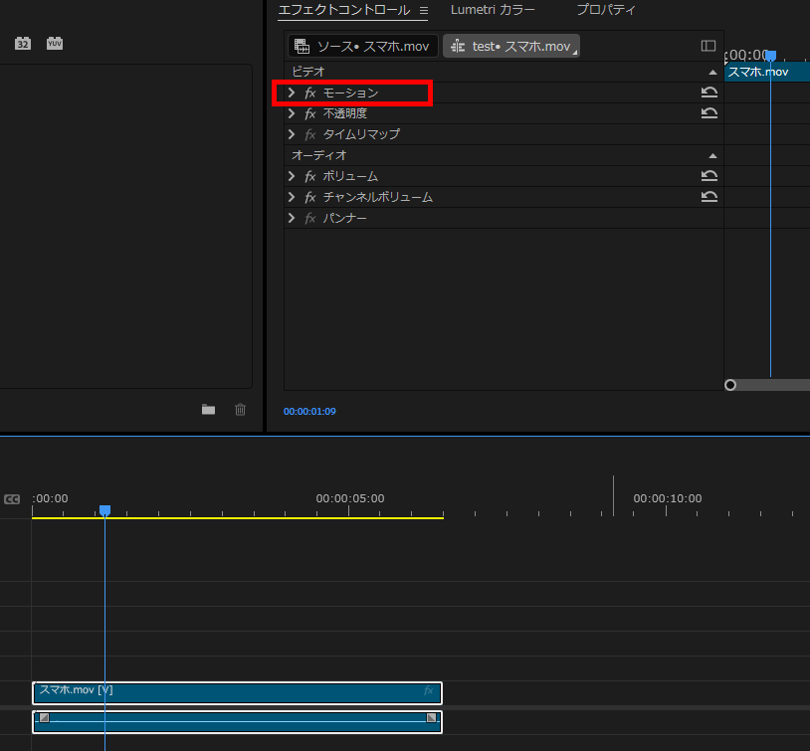Expand the 不透明度 effect properties
This screenshot has height=751, width=810.
pos(292,113)
